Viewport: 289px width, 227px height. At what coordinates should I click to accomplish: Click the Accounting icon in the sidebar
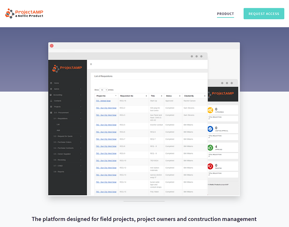pos(51,95)
